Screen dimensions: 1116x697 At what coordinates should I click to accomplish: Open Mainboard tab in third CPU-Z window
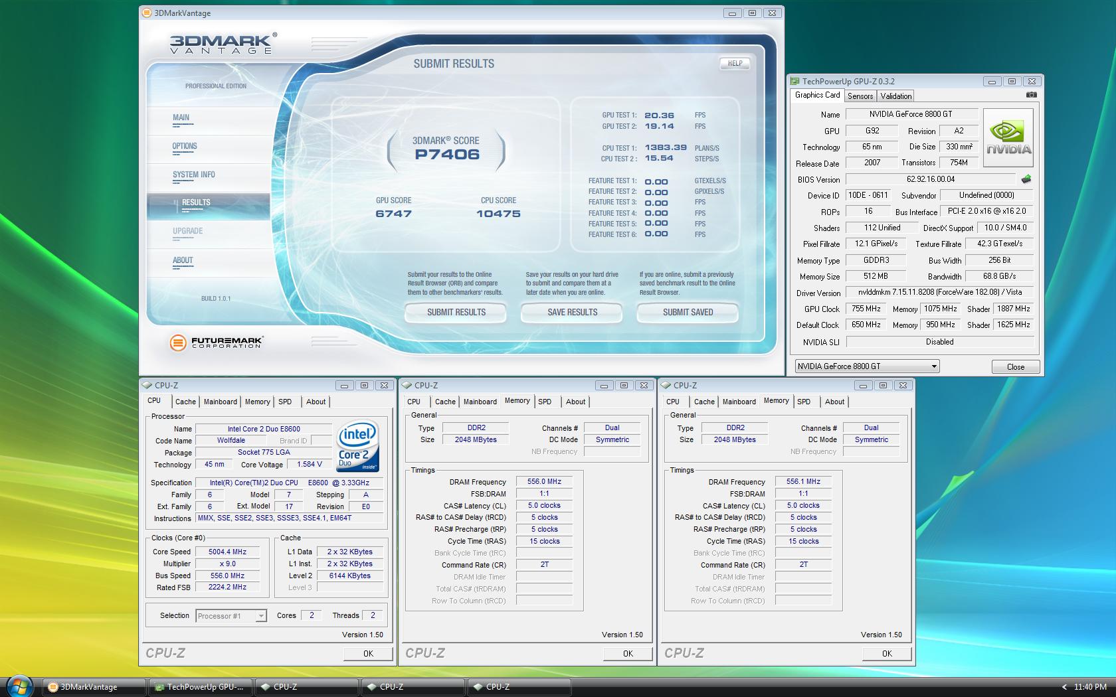click(739, 402)
